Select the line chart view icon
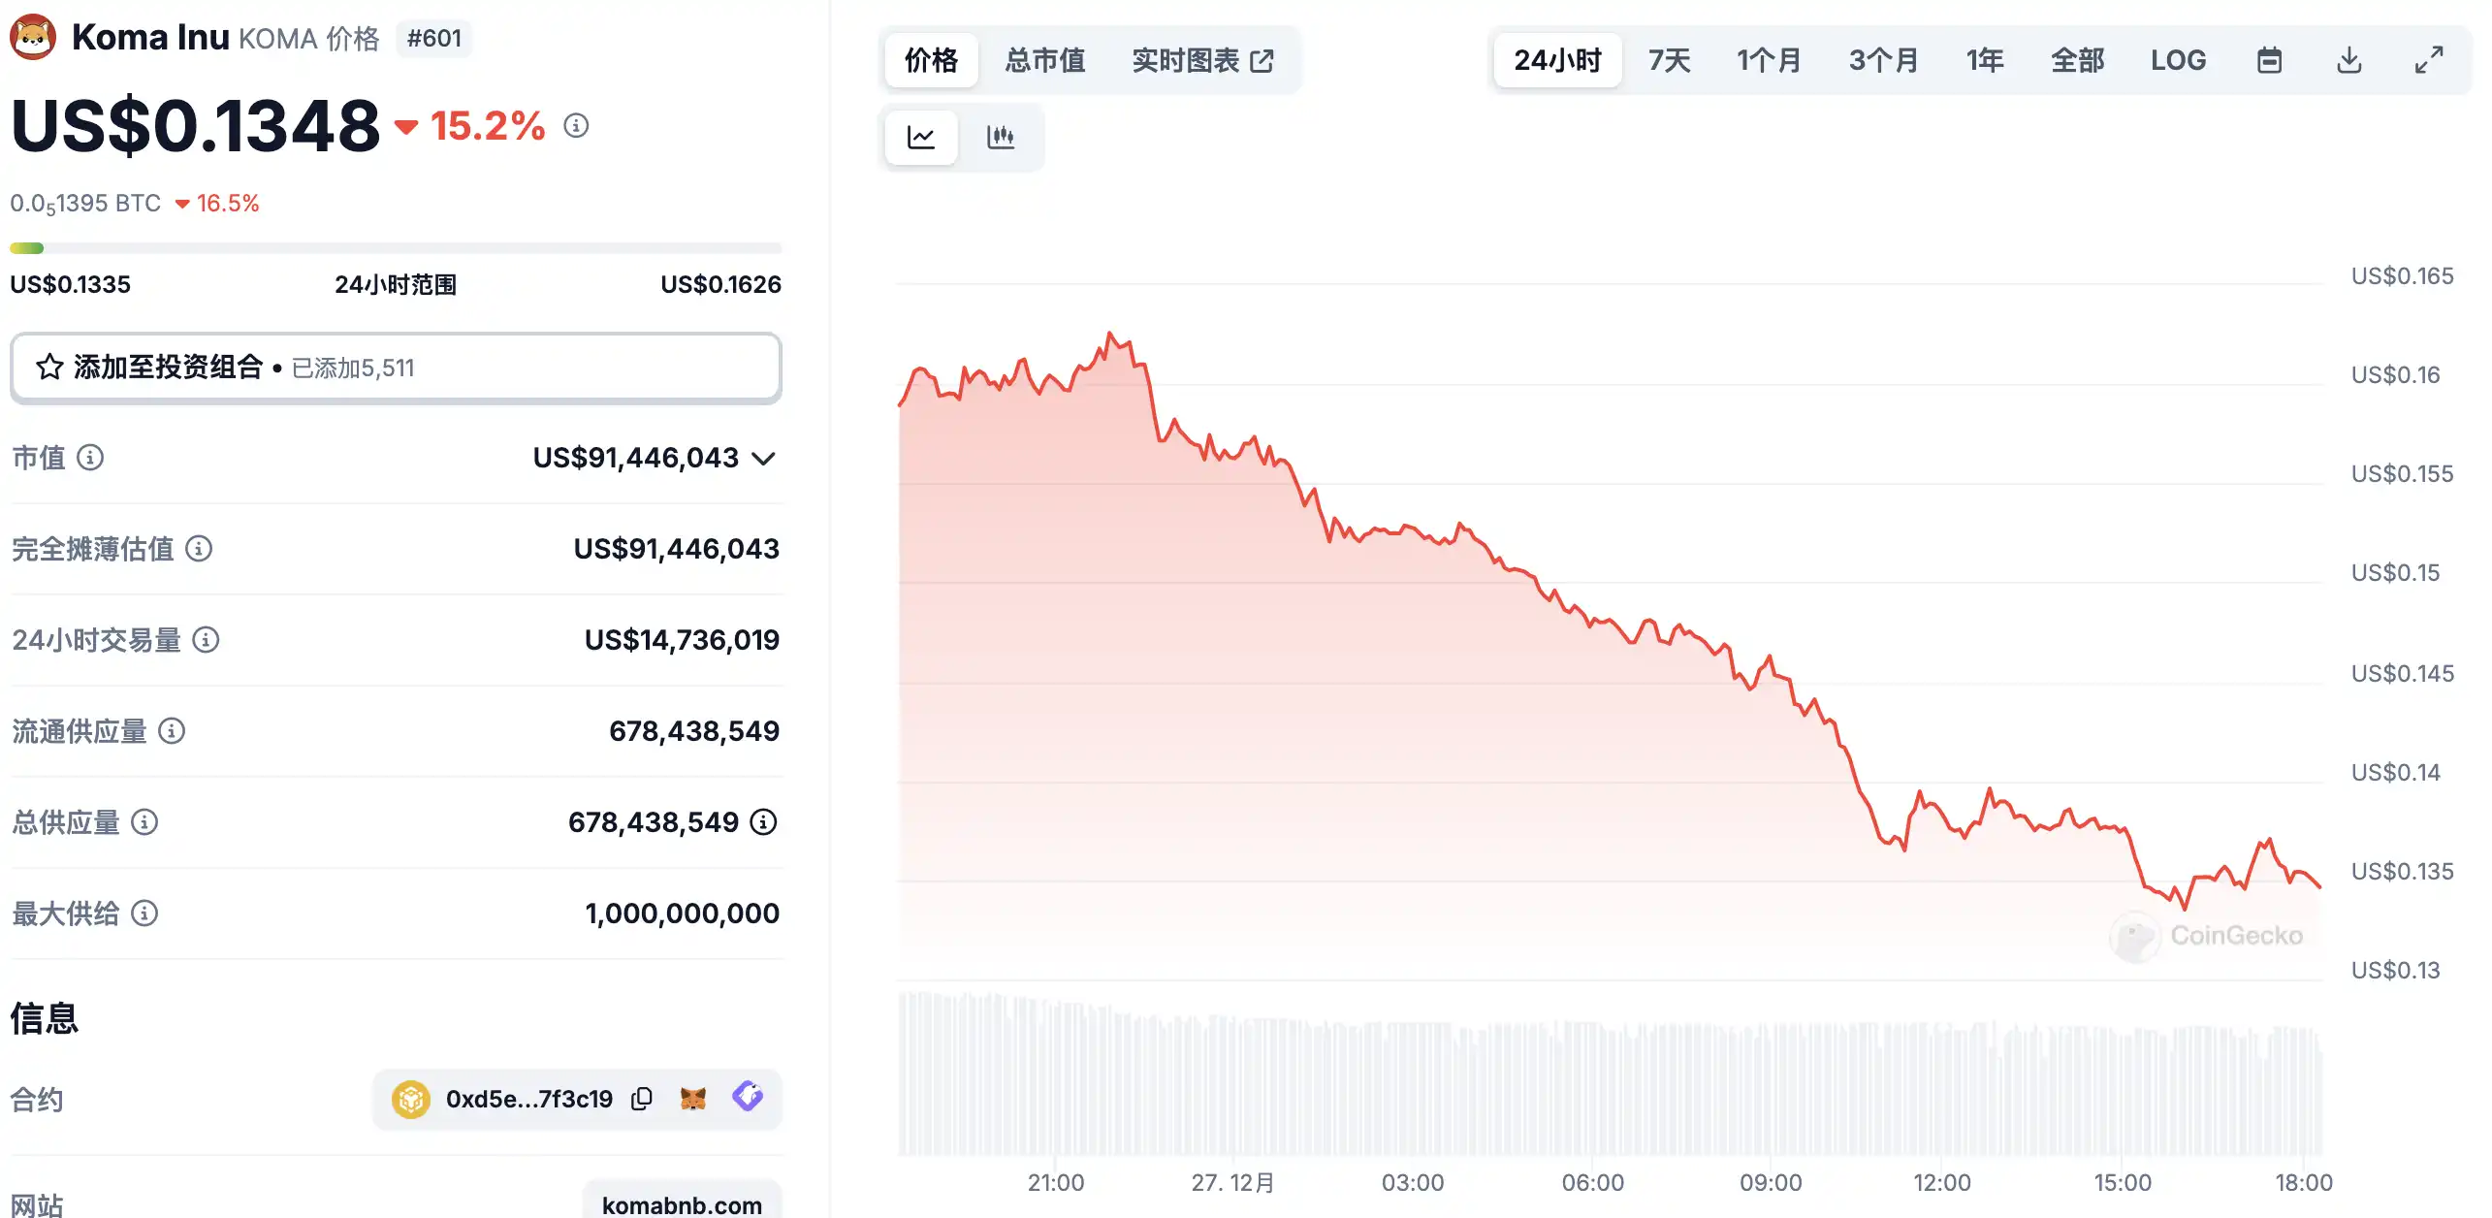Screen dimensions: 2492x1218 tap(921, 138)
